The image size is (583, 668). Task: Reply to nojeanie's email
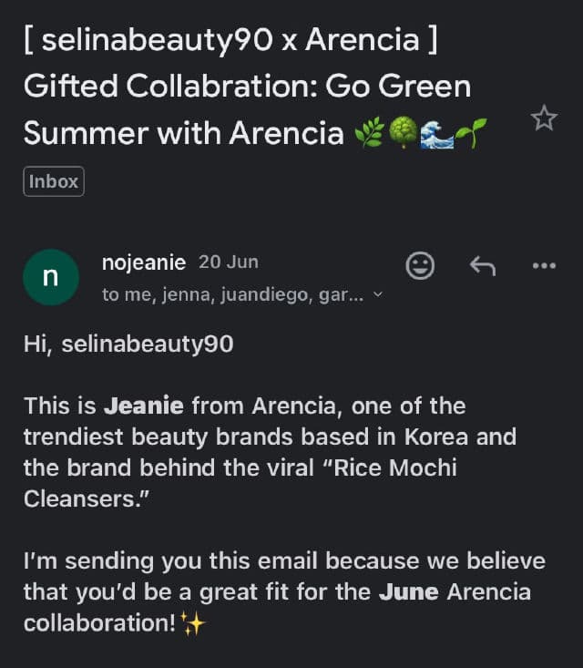coord(482,266)
